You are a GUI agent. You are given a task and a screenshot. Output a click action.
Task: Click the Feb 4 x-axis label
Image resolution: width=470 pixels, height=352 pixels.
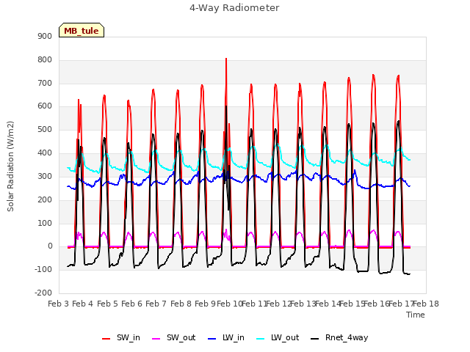click(83, 304)
